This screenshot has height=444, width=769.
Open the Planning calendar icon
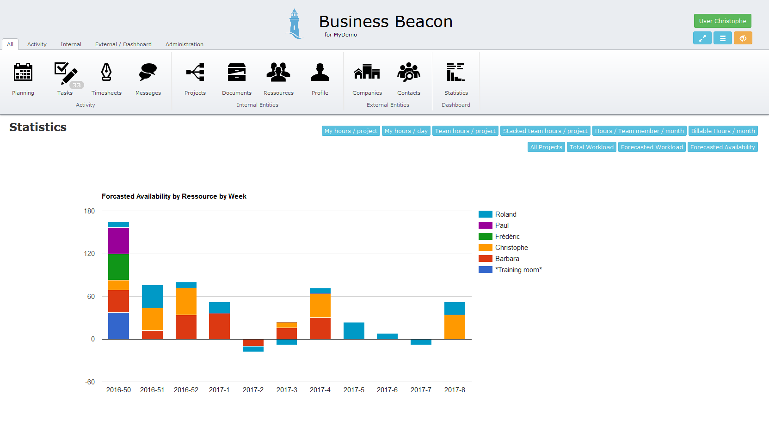[23, 73]
